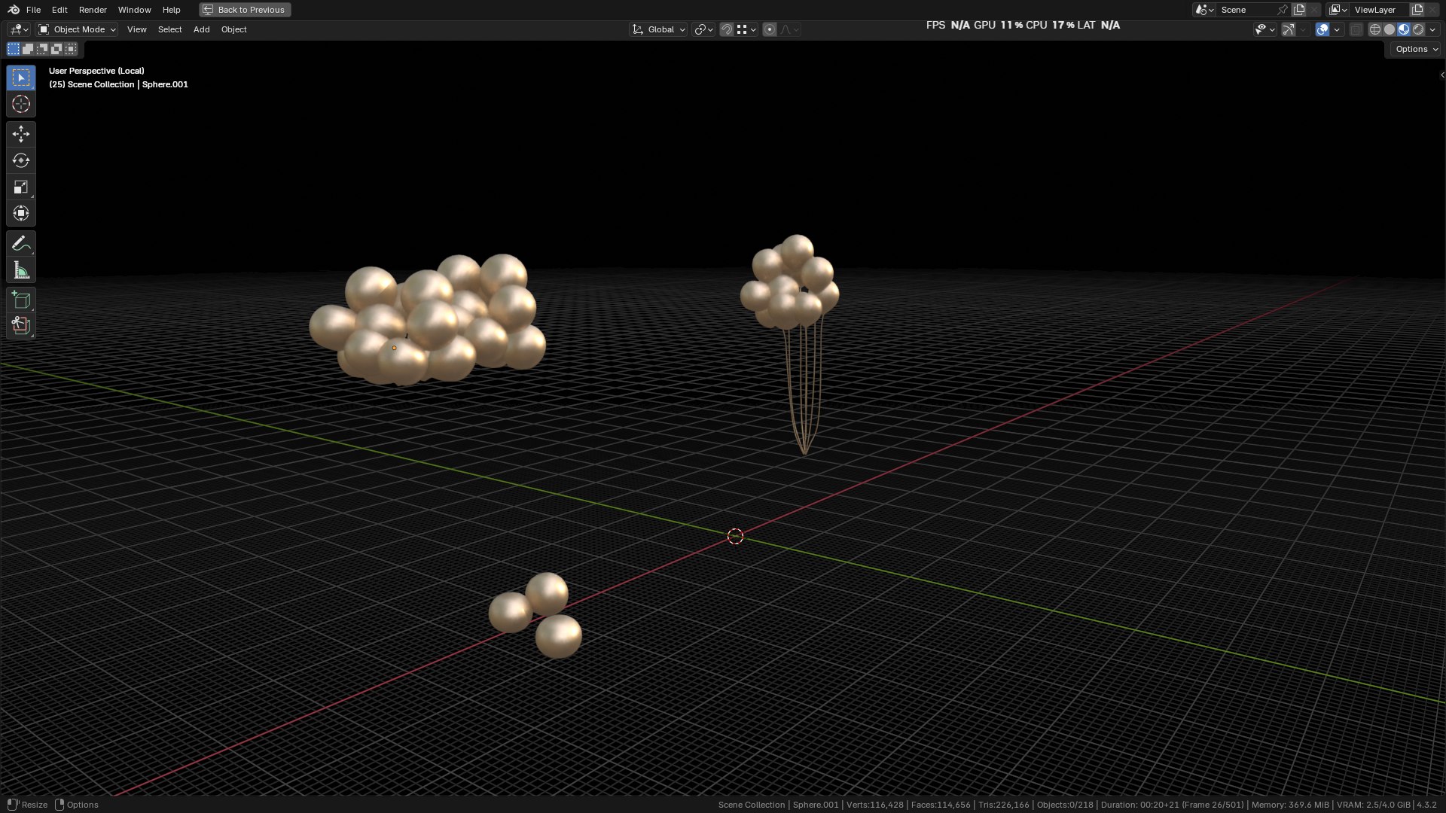Viewport: 1446px width, 813px height.
Task: Open the Object Mode dropdown
Action: click(x=77, y=29)
